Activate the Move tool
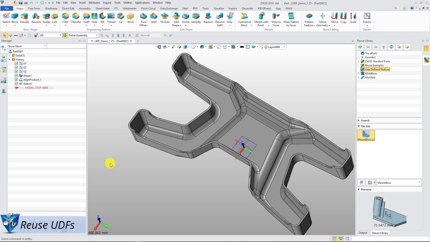Image resolution: width=430 pixels, height=242 pixels. (x=335, y=18)
